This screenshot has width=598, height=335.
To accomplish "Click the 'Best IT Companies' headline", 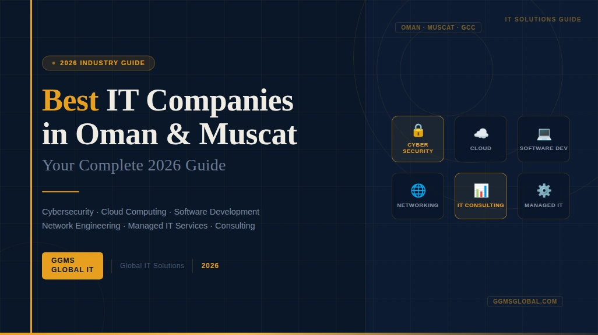I will click(x=168, y=101).
